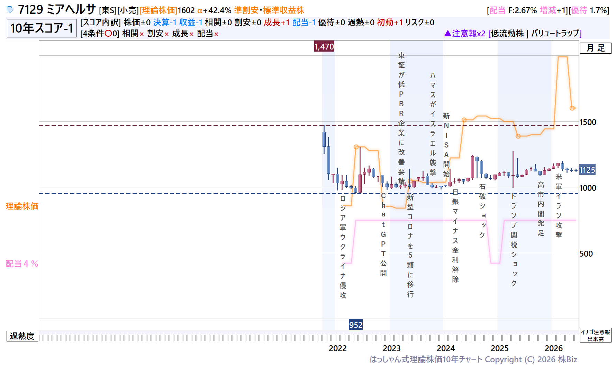Screen dimensions: 616x365
Task: Click the 相関× condition item
Action: pyautogui.click(x=133, y=34)
